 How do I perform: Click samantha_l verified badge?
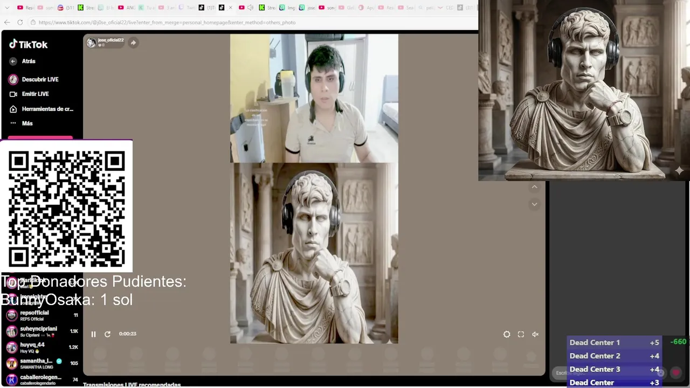point(59,361)
